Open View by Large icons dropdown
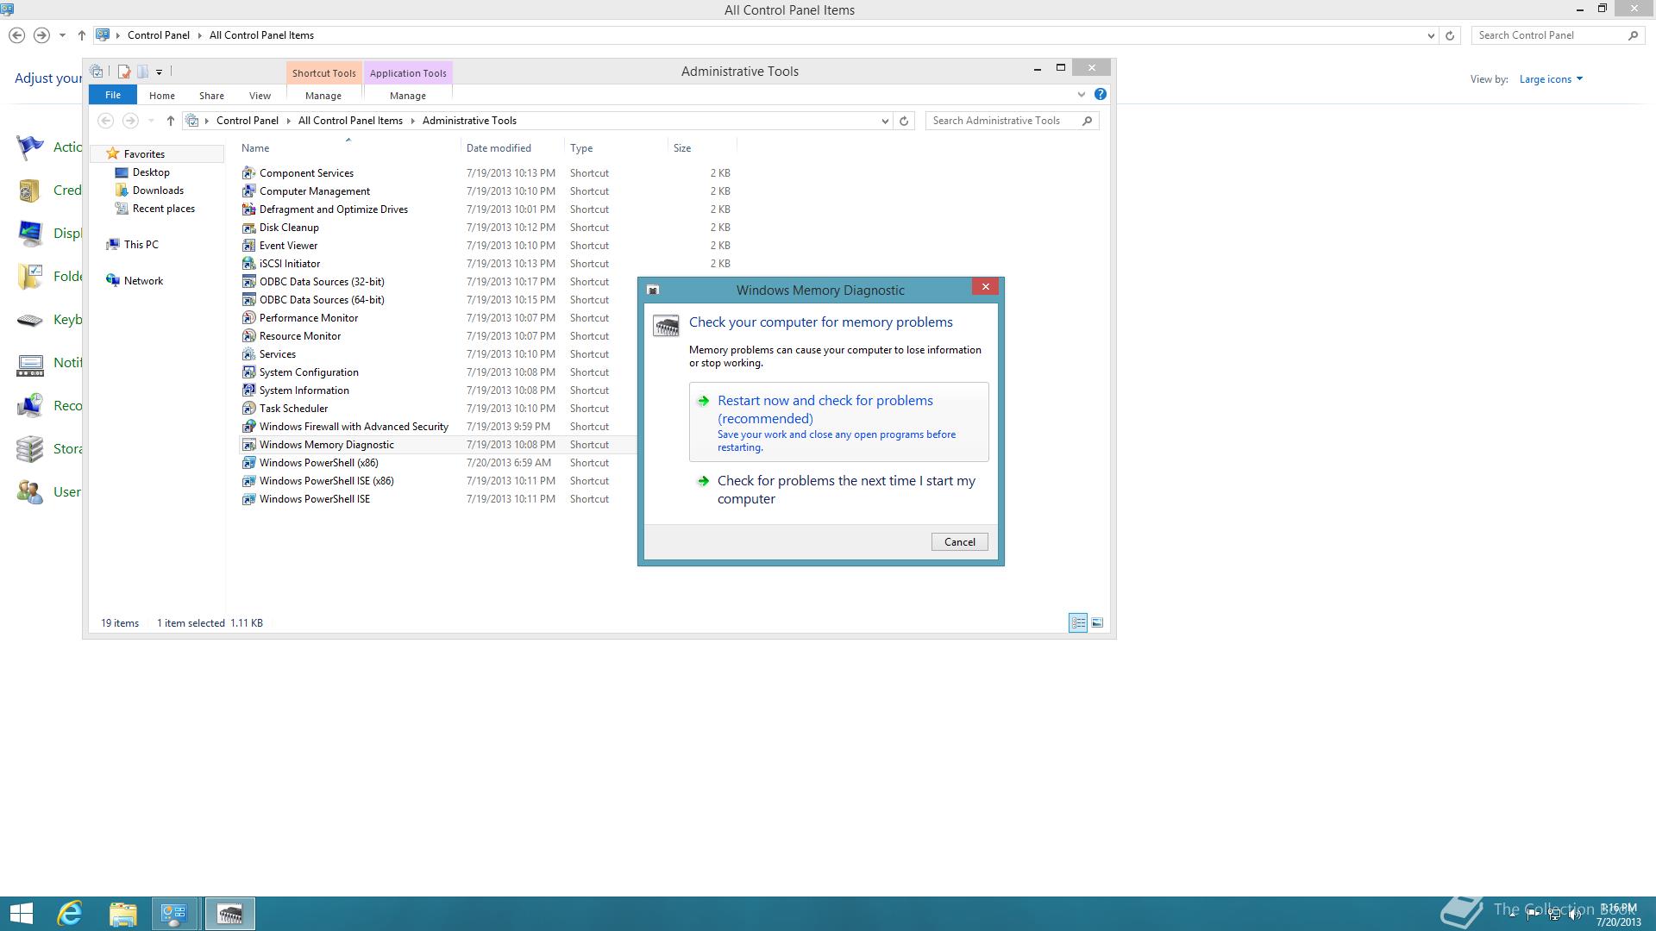1656x931 pixels. point(1551,79)
